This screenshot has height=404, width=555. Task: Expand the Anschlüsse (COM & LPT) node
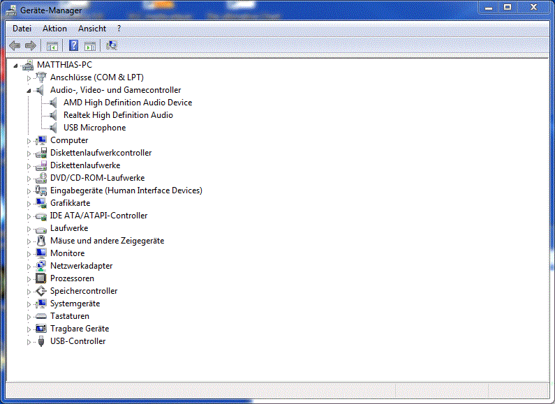(29, 78)
